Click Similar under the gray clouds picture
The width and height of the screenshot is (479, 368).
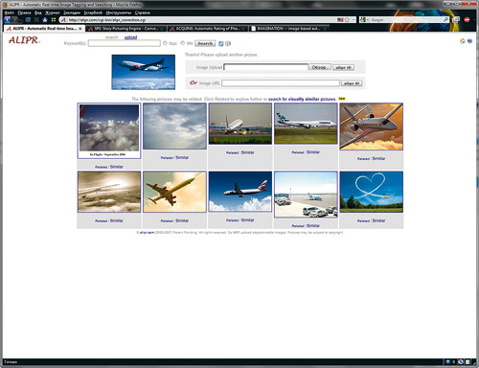[182, 157]
